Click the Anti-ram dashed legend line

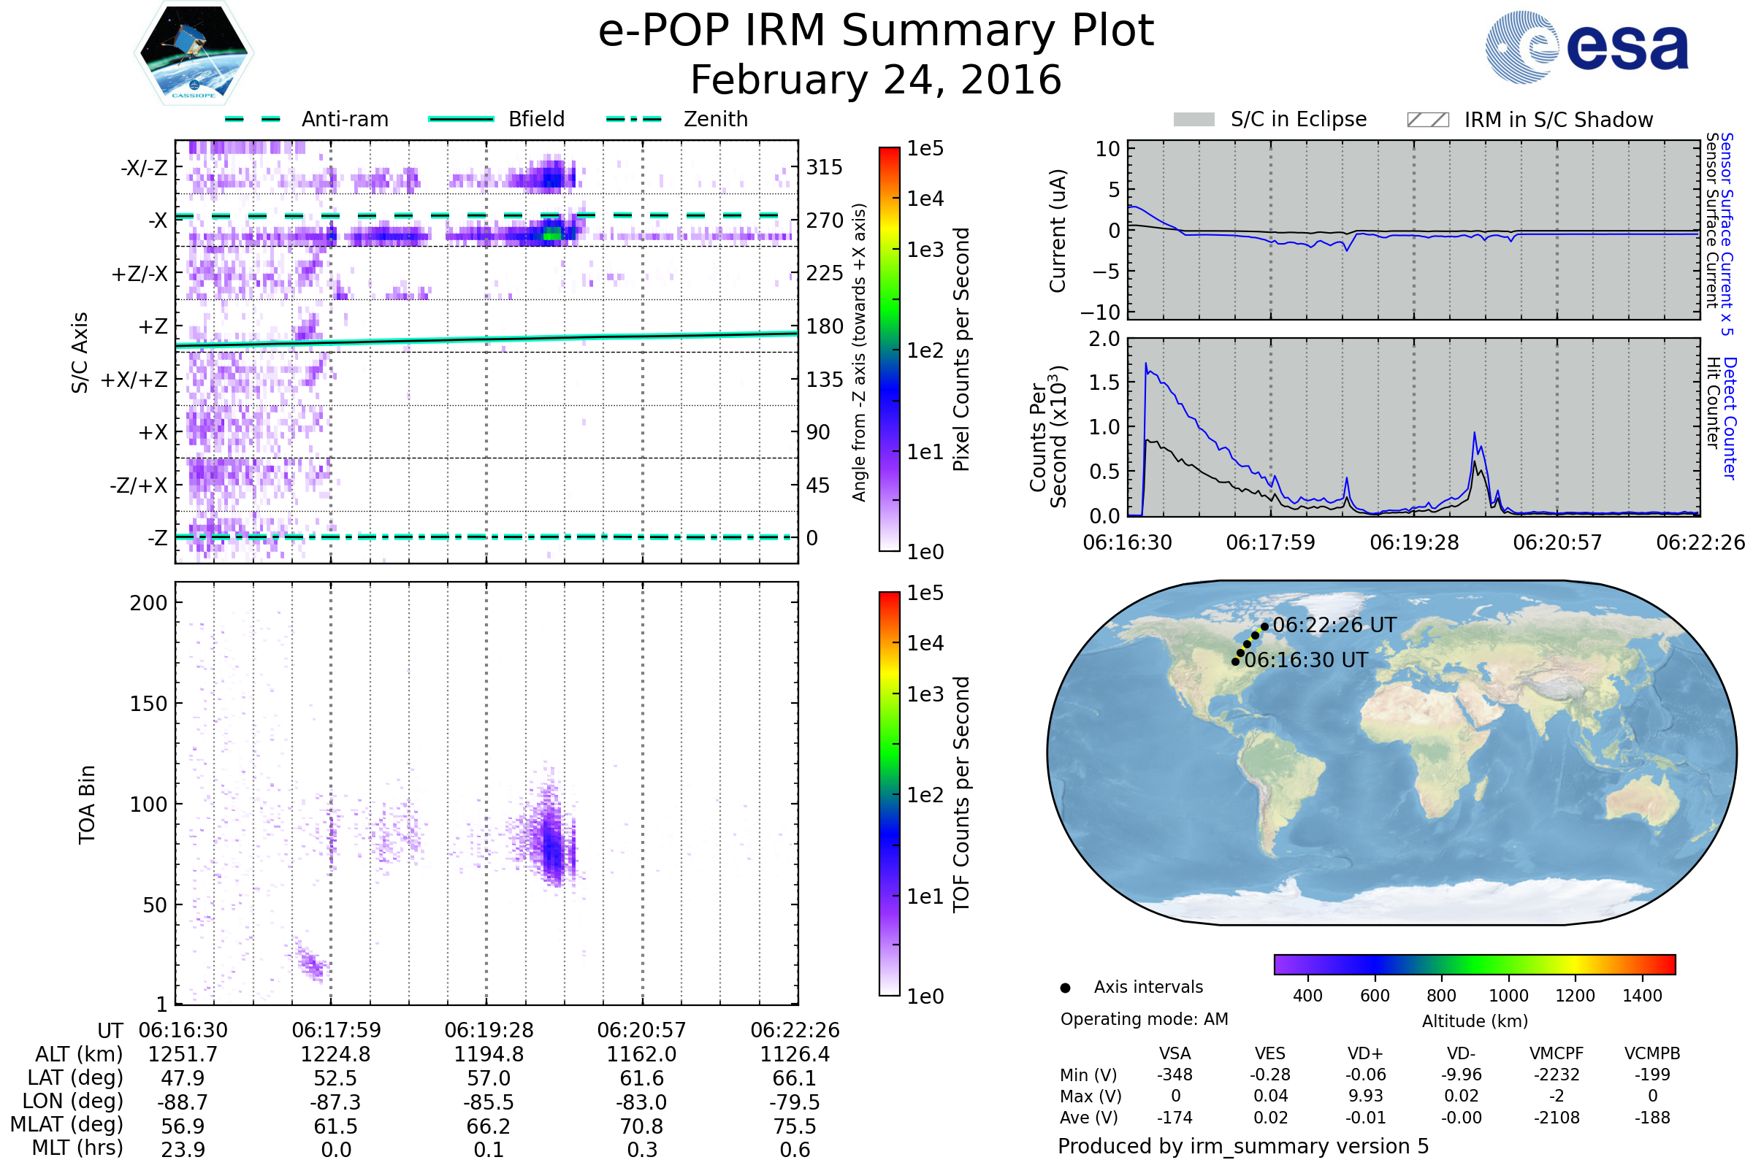252,119
